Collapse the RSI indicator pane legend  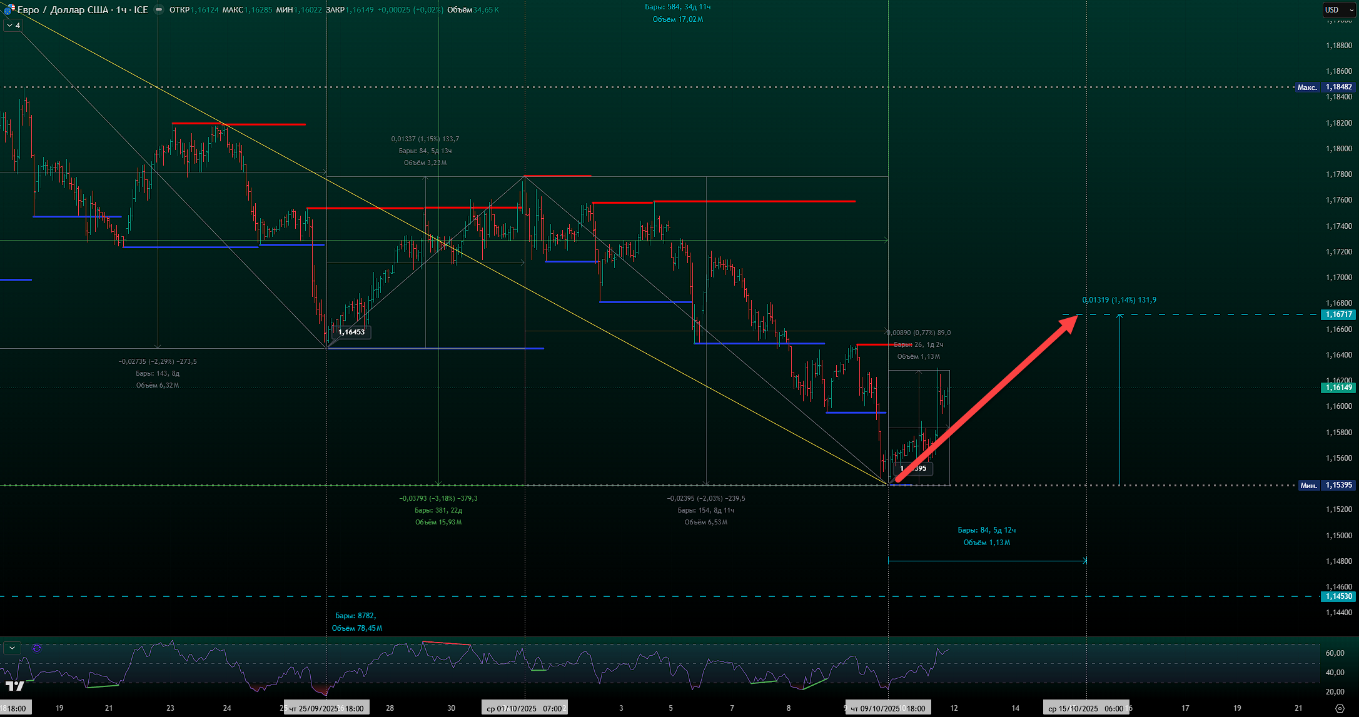(12, 648)
